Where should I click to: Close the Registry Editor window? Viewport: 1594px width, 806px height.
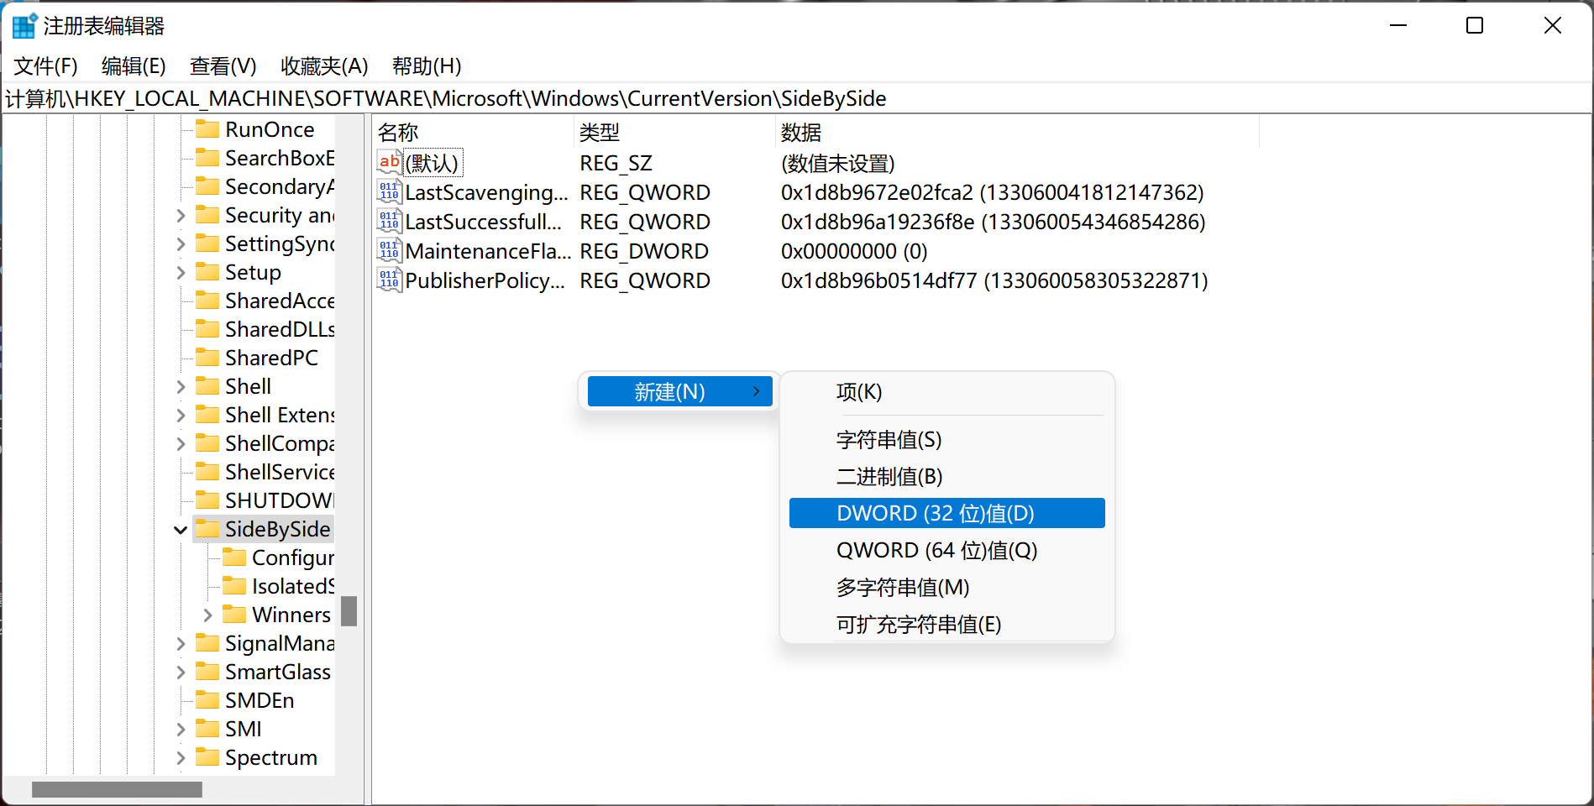tap(1553, 26)
